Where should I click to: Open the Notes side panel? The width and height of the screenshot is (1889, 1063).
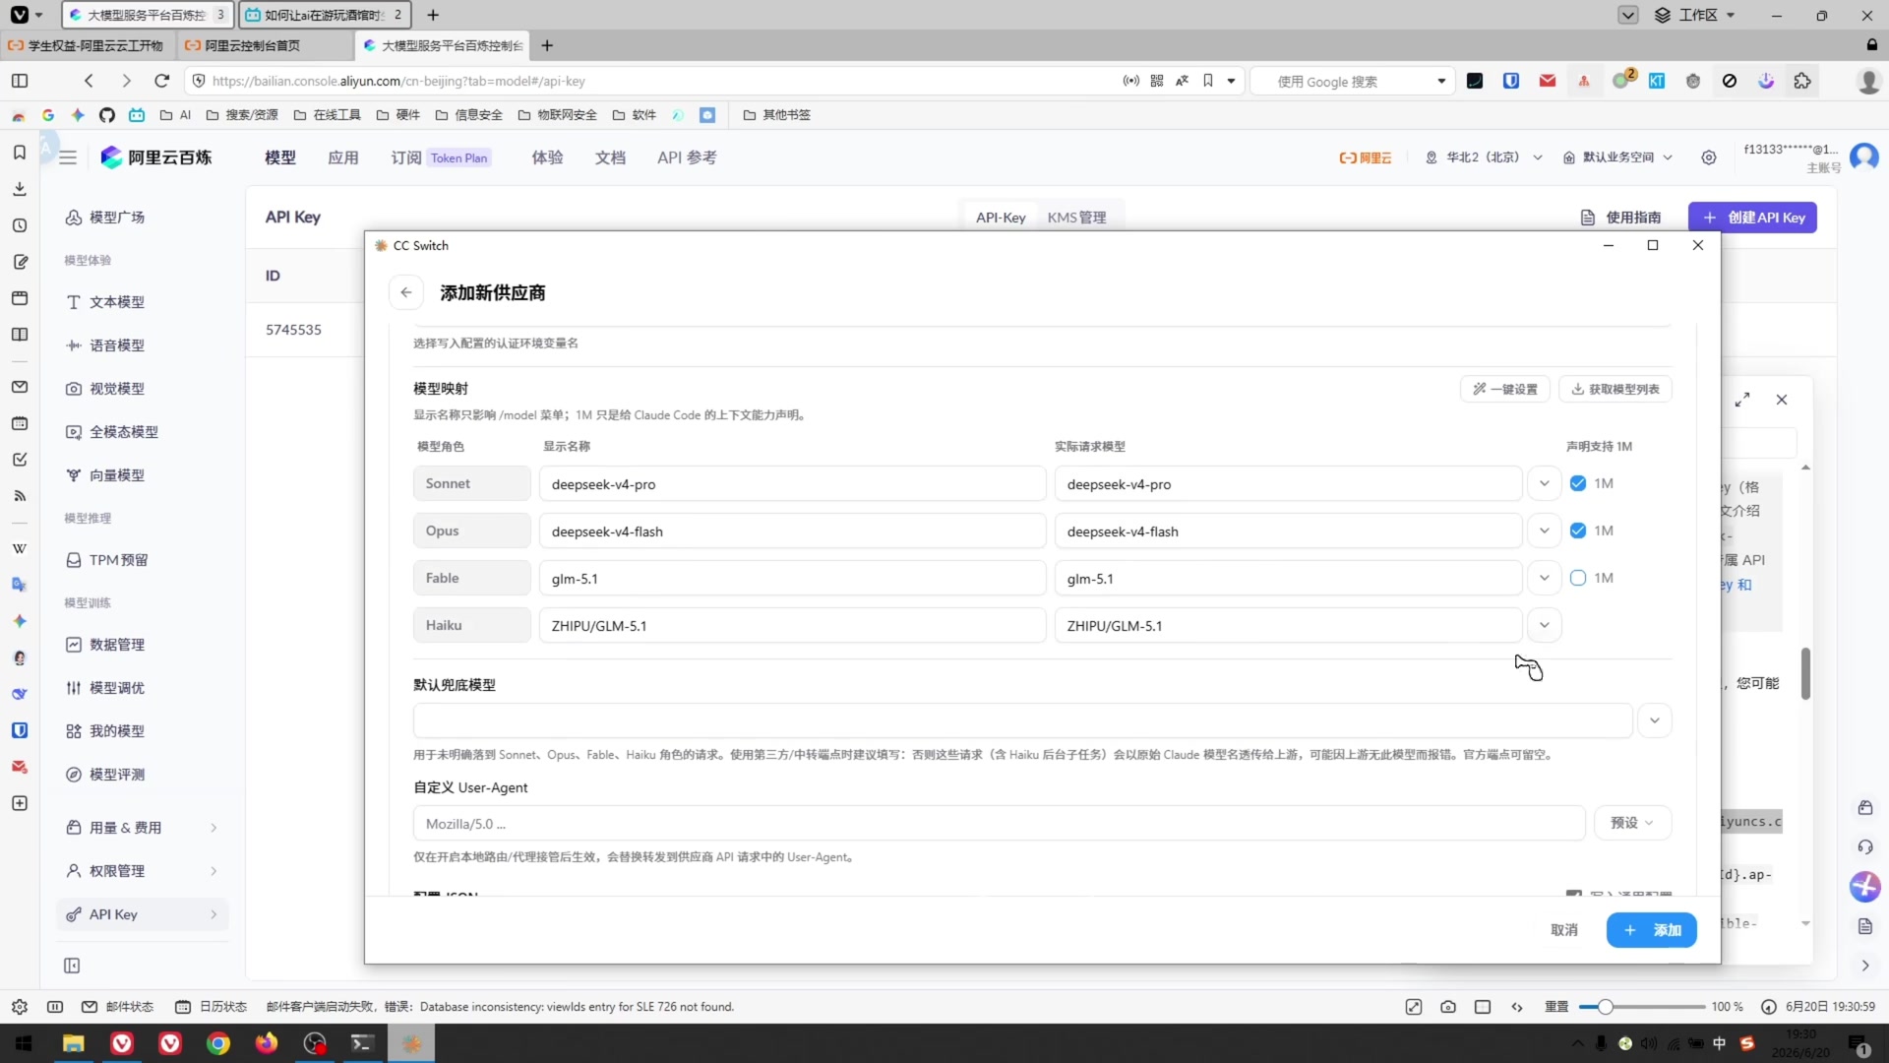pyautogui.click(x=20, y=262)
